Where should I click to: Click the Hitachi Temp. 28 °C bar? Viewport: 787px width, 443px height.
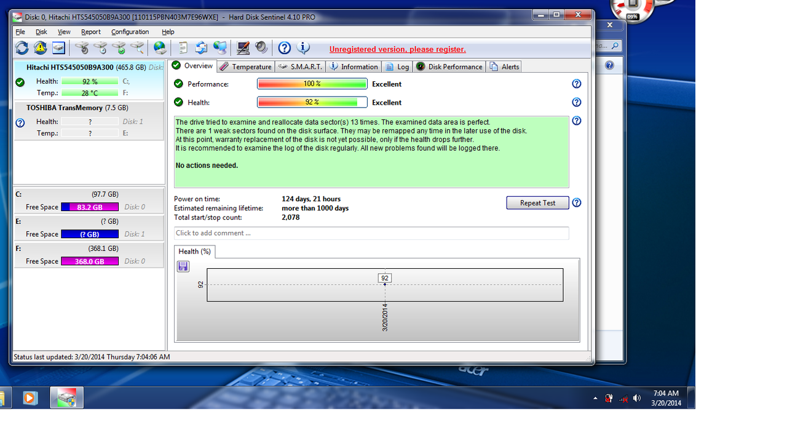pyautogui.click(x=90, y=93)
